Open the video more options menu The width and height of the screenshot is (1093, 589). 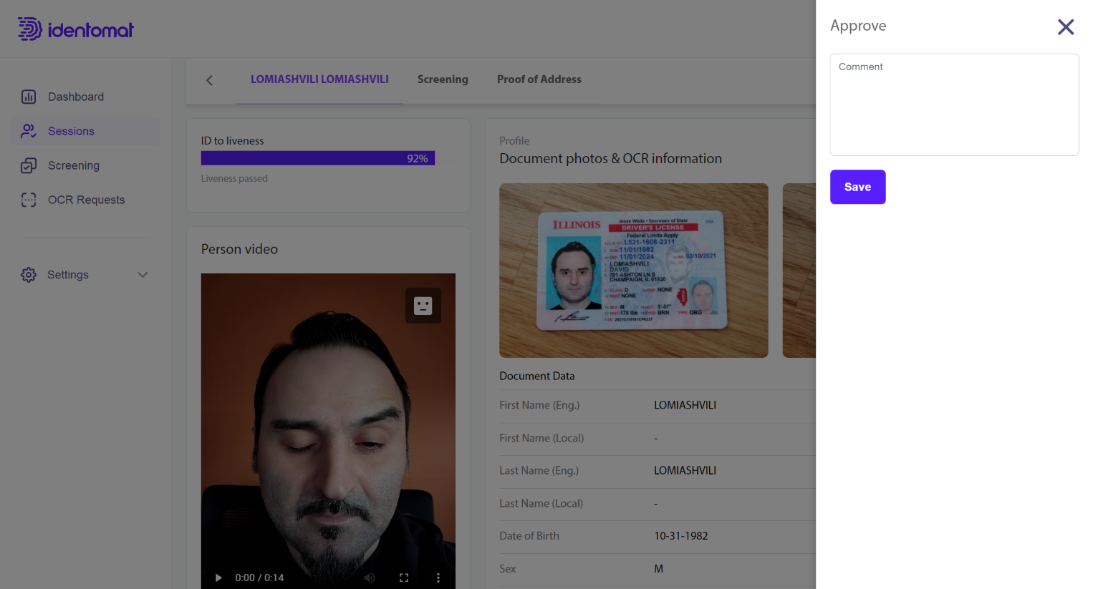click(438, 578)
